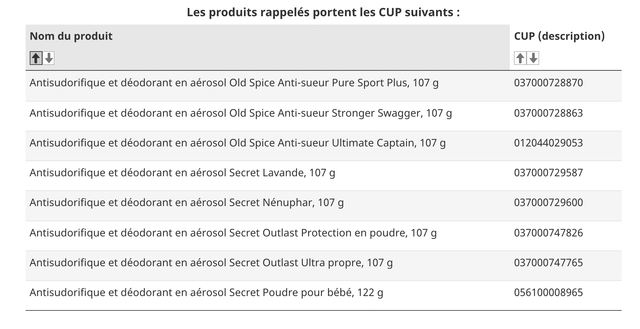Click the Secret Outlast Ultra propre name
The width and height of the screenshot is (640, 329).
(211, 263)
